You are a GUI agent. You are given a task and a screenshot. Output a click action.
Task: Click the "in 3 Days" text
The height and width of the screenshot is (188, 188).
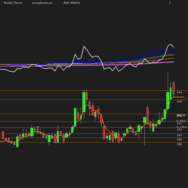[x=182, y=127]
